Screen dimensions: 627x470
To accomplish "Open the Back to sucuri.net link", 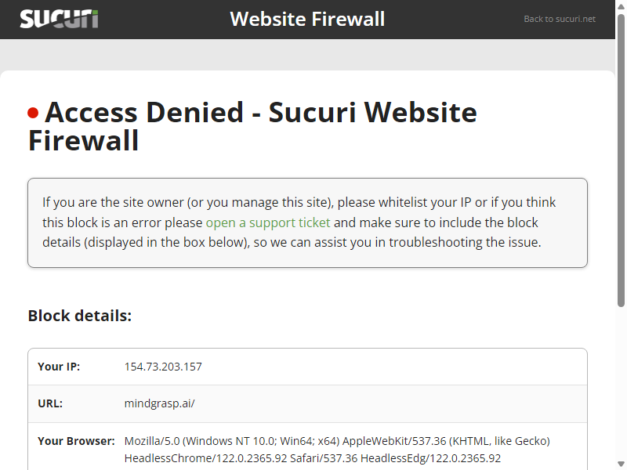I will pyautogui.click(x=560, y=19).
